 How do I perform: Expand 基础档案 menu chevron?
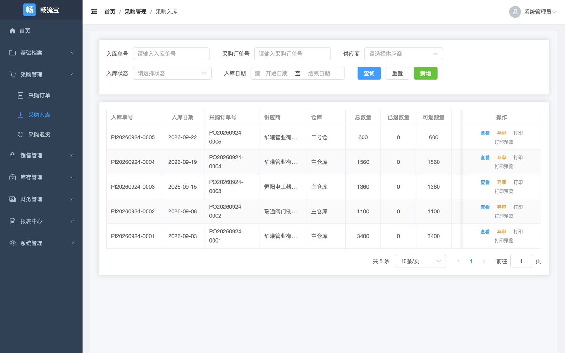72,52
